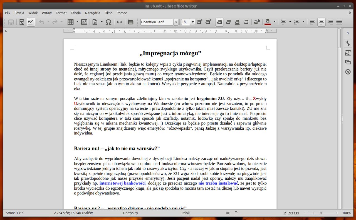
Task: Switch to book view layout icon
Action: (x=296, y=213)
